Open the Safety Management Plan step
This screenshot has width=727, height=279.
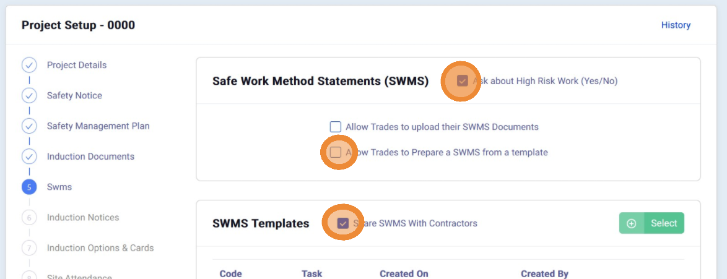pyautogui.click(x=98, y=126)
